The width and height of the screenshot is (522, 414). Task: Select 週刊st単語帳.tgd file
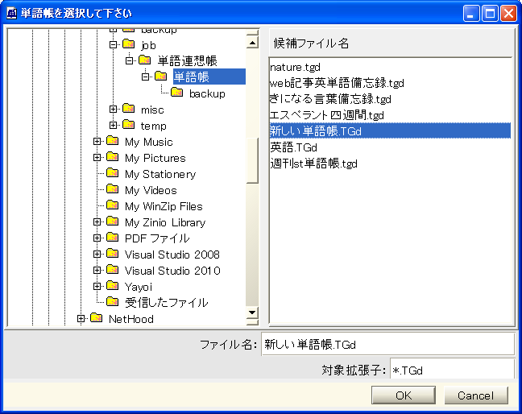pyautogui.click(x=314, y=164)
